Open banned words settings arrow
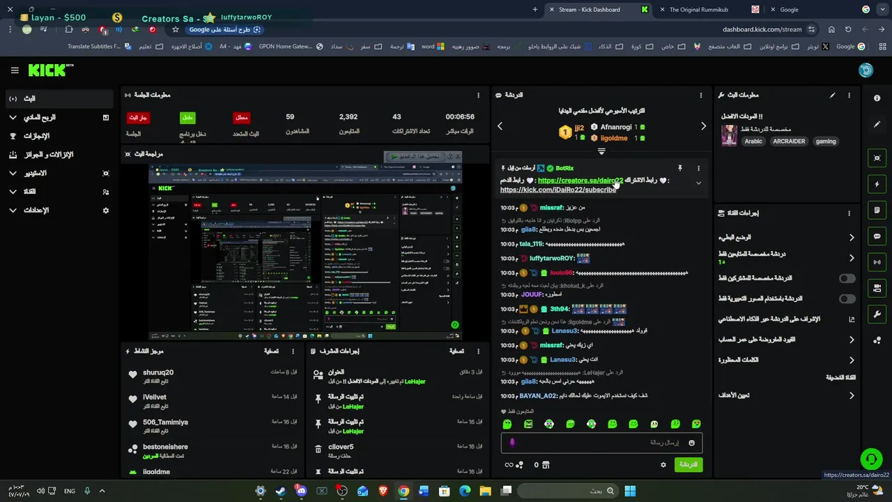This screenshot has height=502, width=892. tap(851, 360)
